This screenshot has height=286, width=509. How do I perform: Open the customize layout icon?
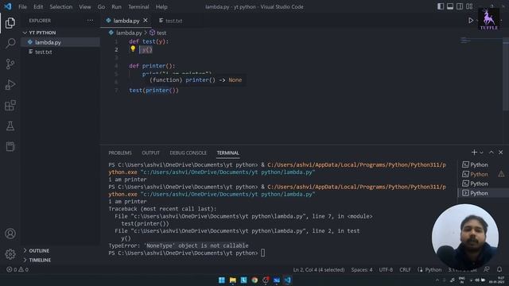coord(469,6)
